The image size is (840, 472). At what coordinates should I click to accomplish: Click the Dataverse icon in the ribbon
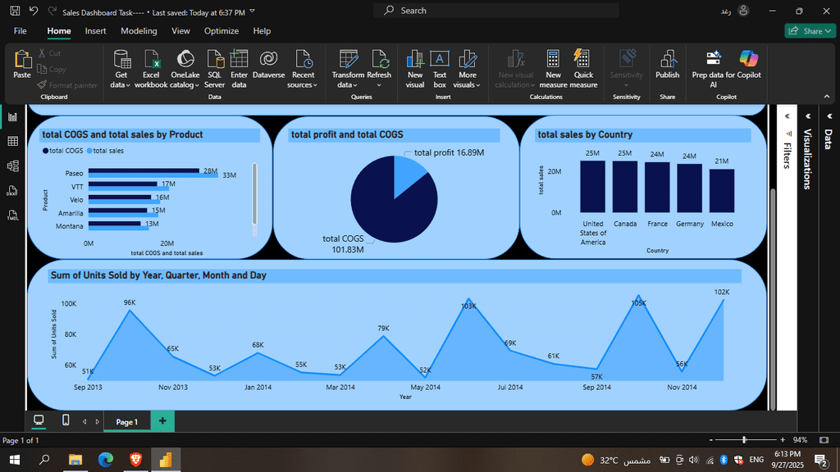[268, 59]
